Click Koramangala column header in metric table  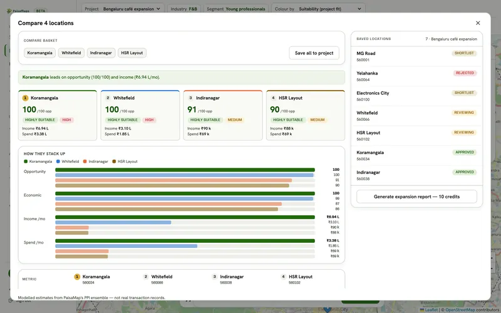(x=92, y=279)
